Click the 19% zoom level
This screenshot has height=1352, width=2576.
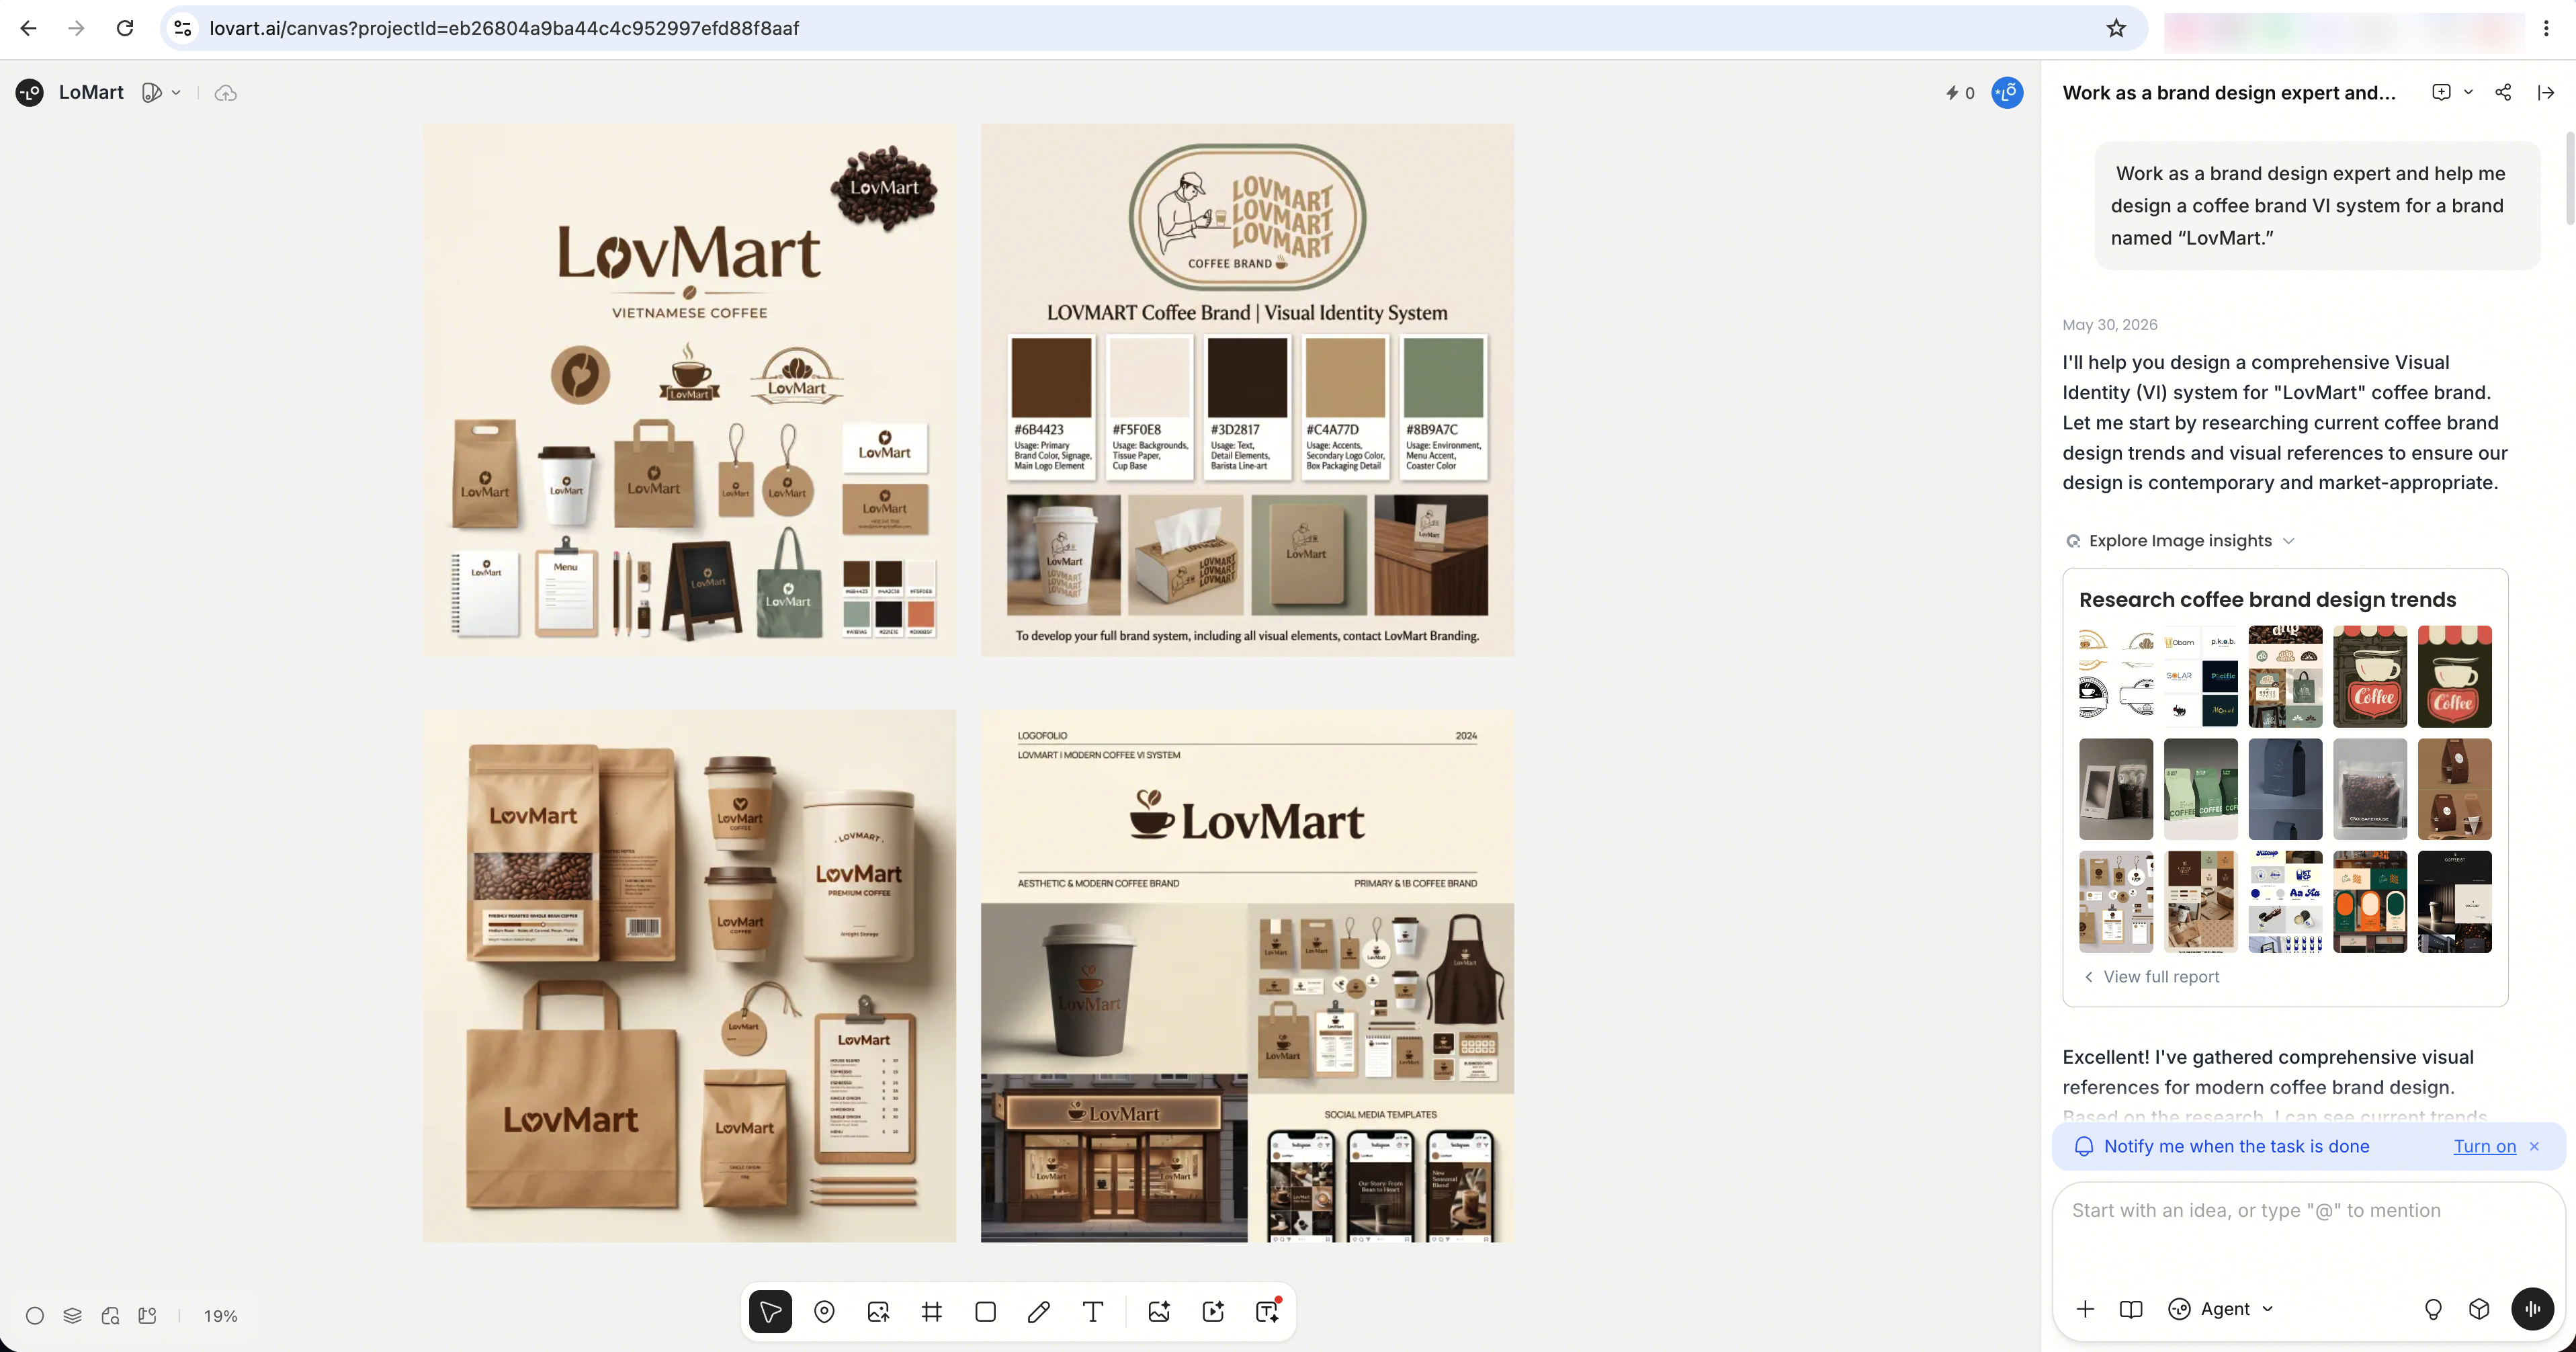tap(221, 1316)
